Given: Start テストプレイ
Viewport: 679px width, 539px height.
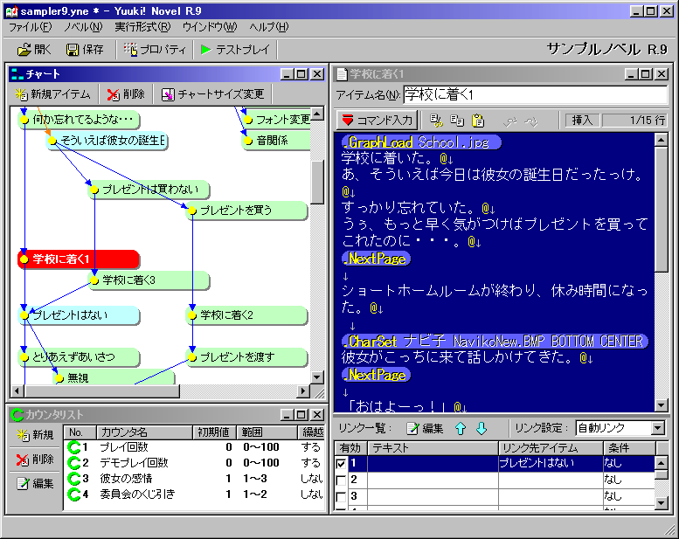Looking at the screenshot, I should coord(235,50).
